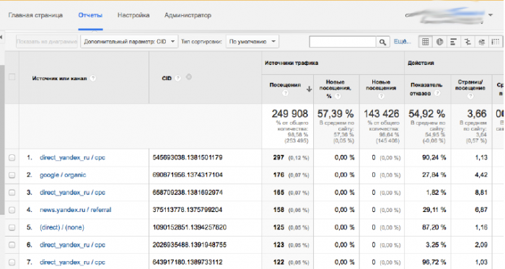Click the Ещё advanced filter link

tap(403, 42)
